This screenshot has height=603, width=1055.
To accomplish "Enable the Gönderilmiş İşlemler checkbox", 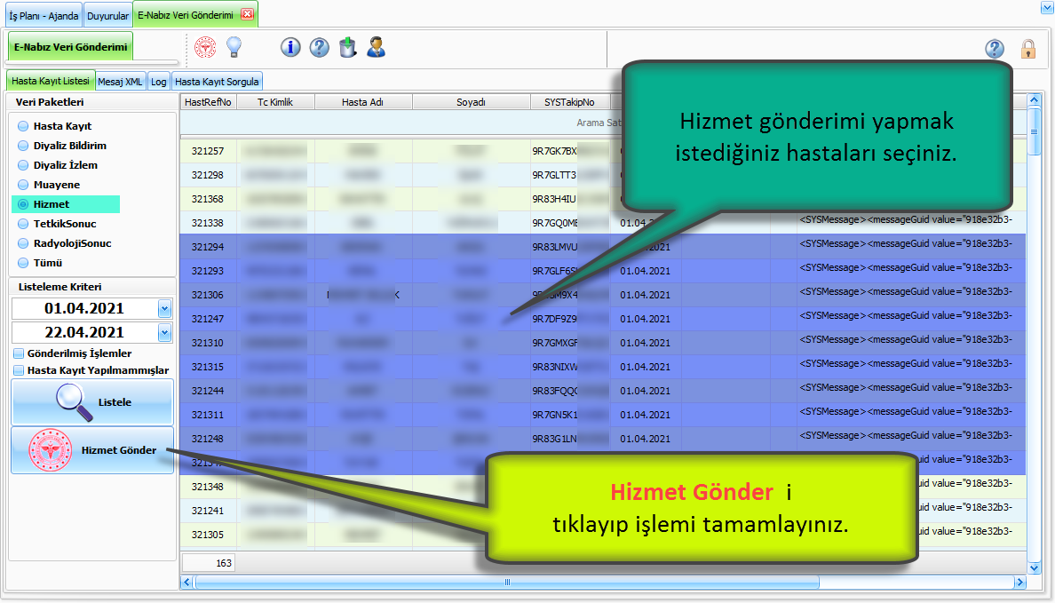I will click(x=19, y=353).
